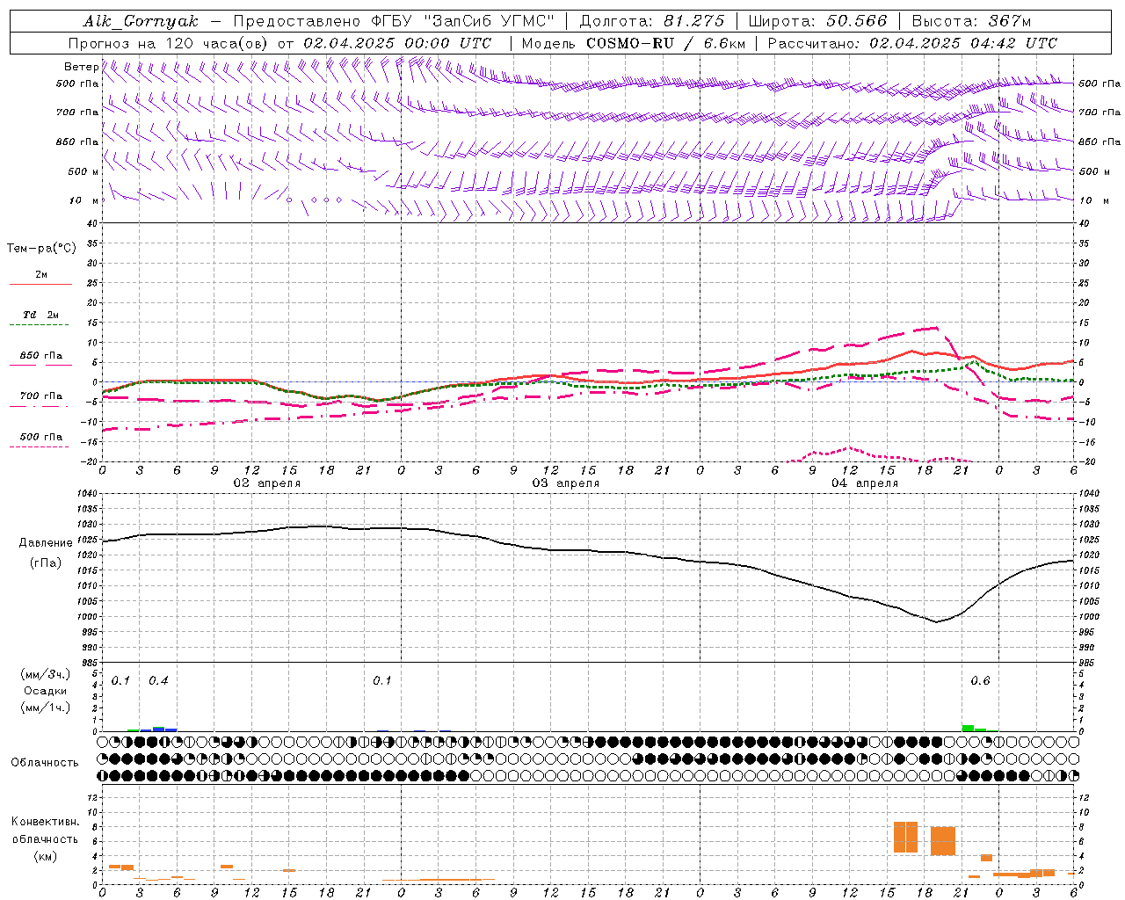Click the green precipitation bar below 0.6
1125x900 pixels.
click(x=968, y=728)
